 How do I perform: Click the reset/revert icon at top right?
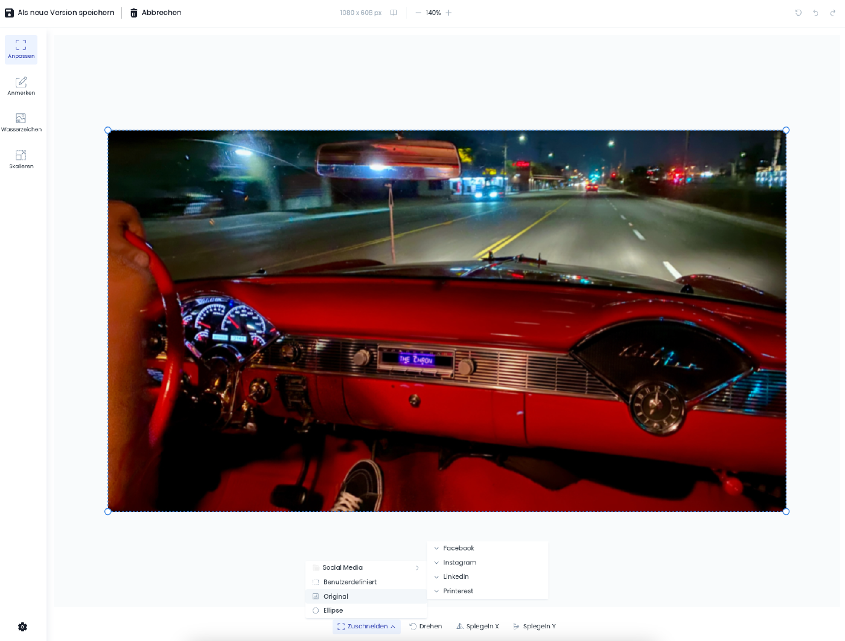point(799,13)
